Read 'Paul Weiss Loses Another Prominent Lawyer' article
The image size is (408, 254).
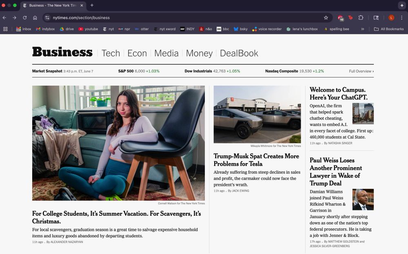click(x=336, y=172)
